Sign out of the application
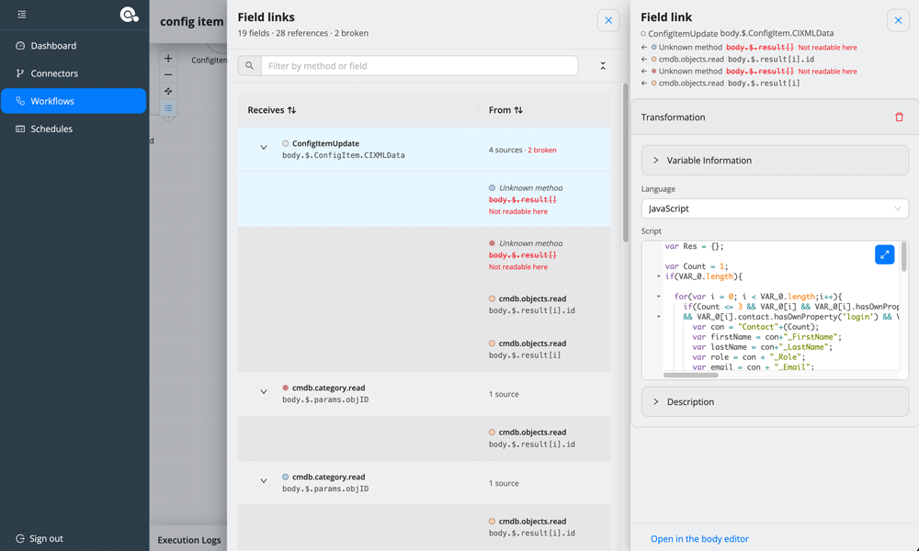 (x=40, y=538)
